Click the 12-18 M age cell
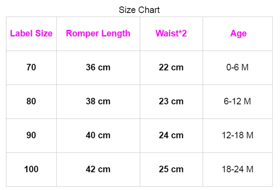 pyautogui.click(x=237, y=135)
